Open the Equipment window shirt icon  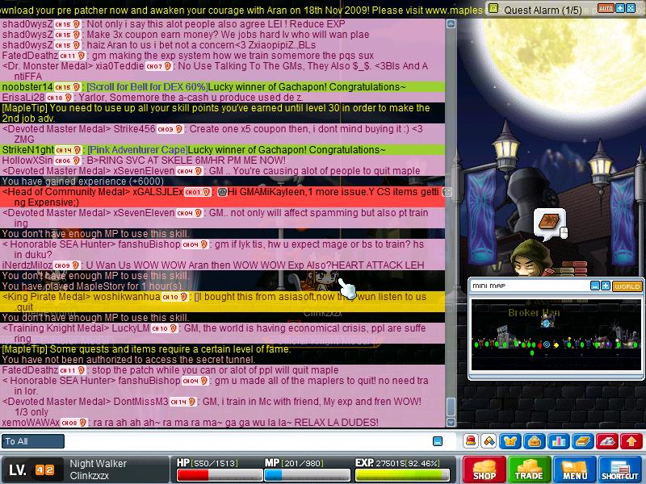(510, 441)
